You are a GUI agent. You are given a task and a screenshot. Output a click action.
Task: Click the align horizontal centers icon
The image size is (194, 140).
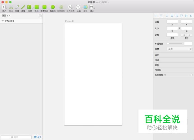pyautogui.click(x=172, y=16)
